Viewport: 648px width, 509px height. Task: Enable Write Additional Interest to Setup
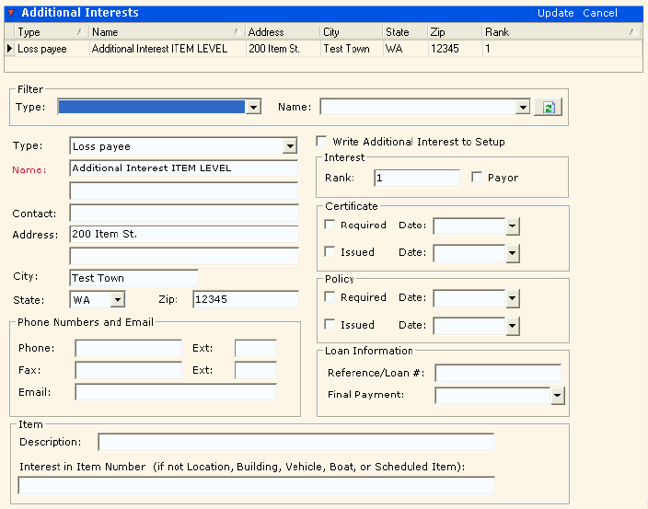pyautogui.click(x=322, y=142)
